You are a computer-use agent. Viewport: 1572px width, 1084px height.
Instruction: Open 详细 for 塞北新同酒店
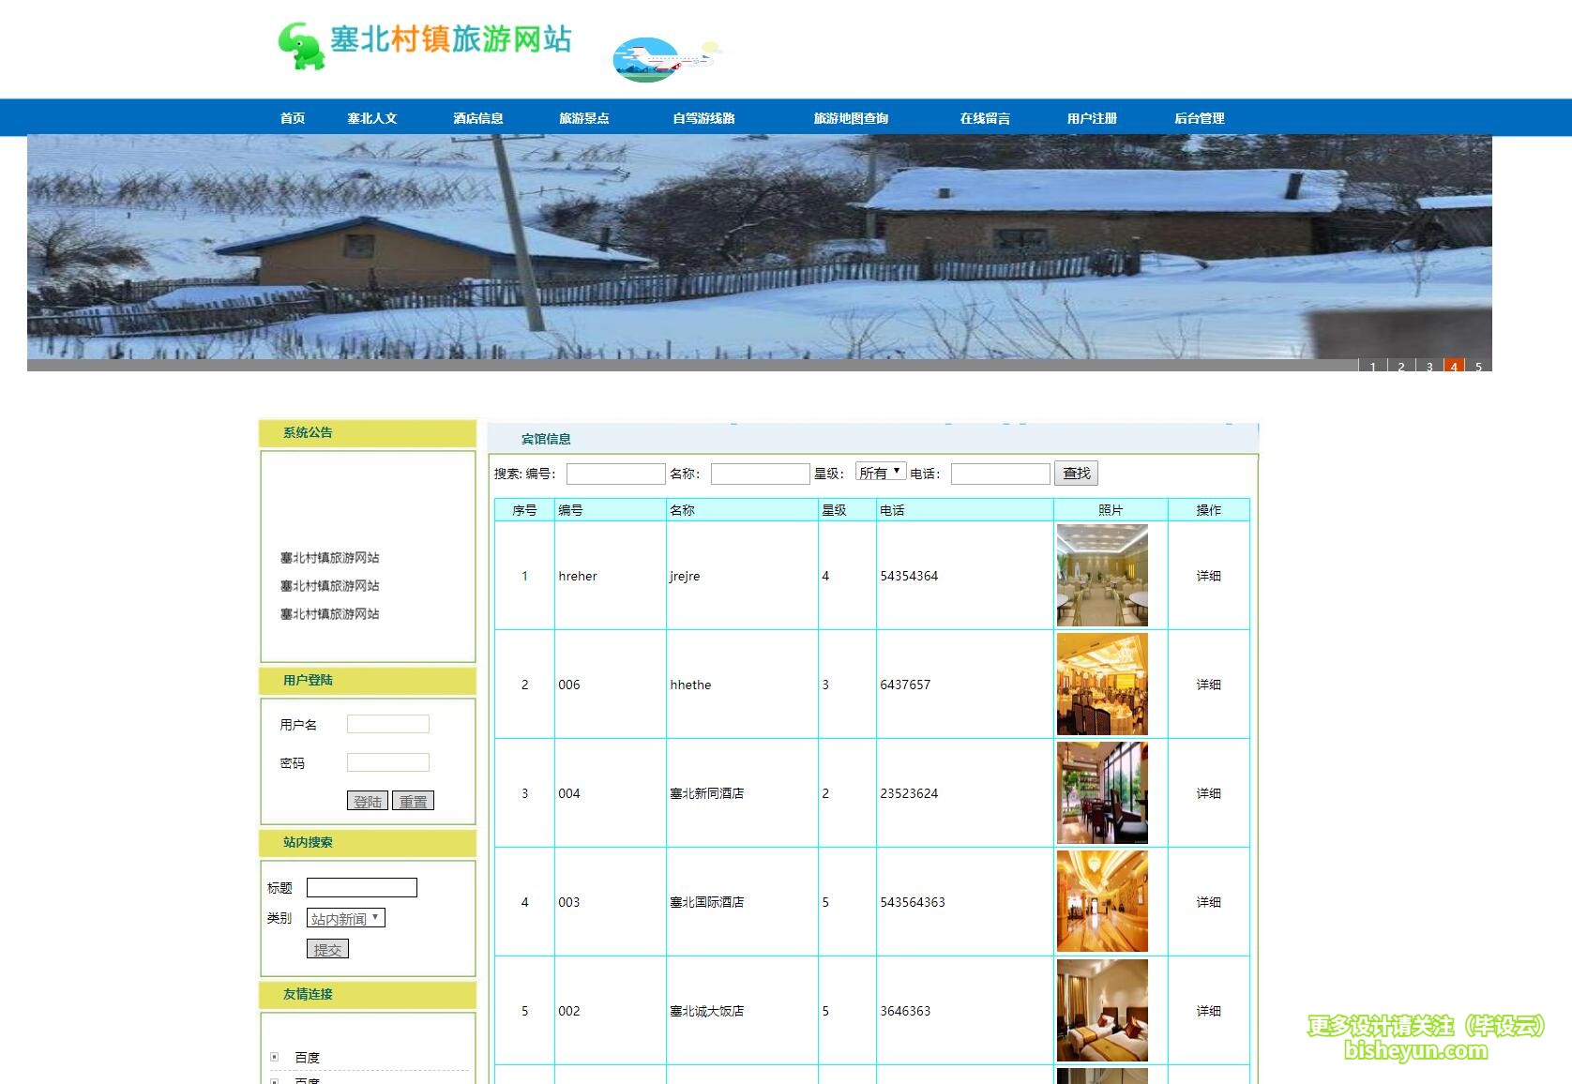pyautogui.click(x=1208, y=792)
